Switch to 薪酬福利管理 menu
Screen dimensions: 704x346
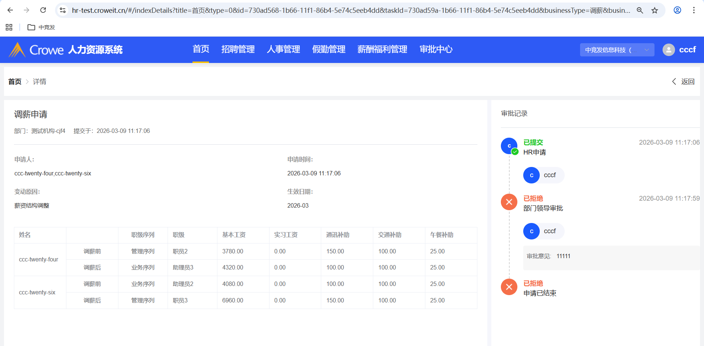[382, 49]
